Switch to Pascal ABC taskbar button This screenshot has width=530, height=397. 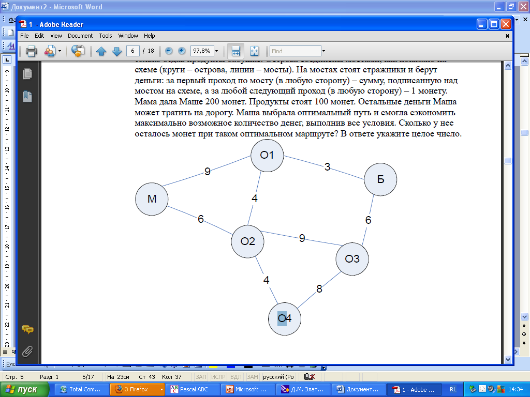tap(193, 390)
